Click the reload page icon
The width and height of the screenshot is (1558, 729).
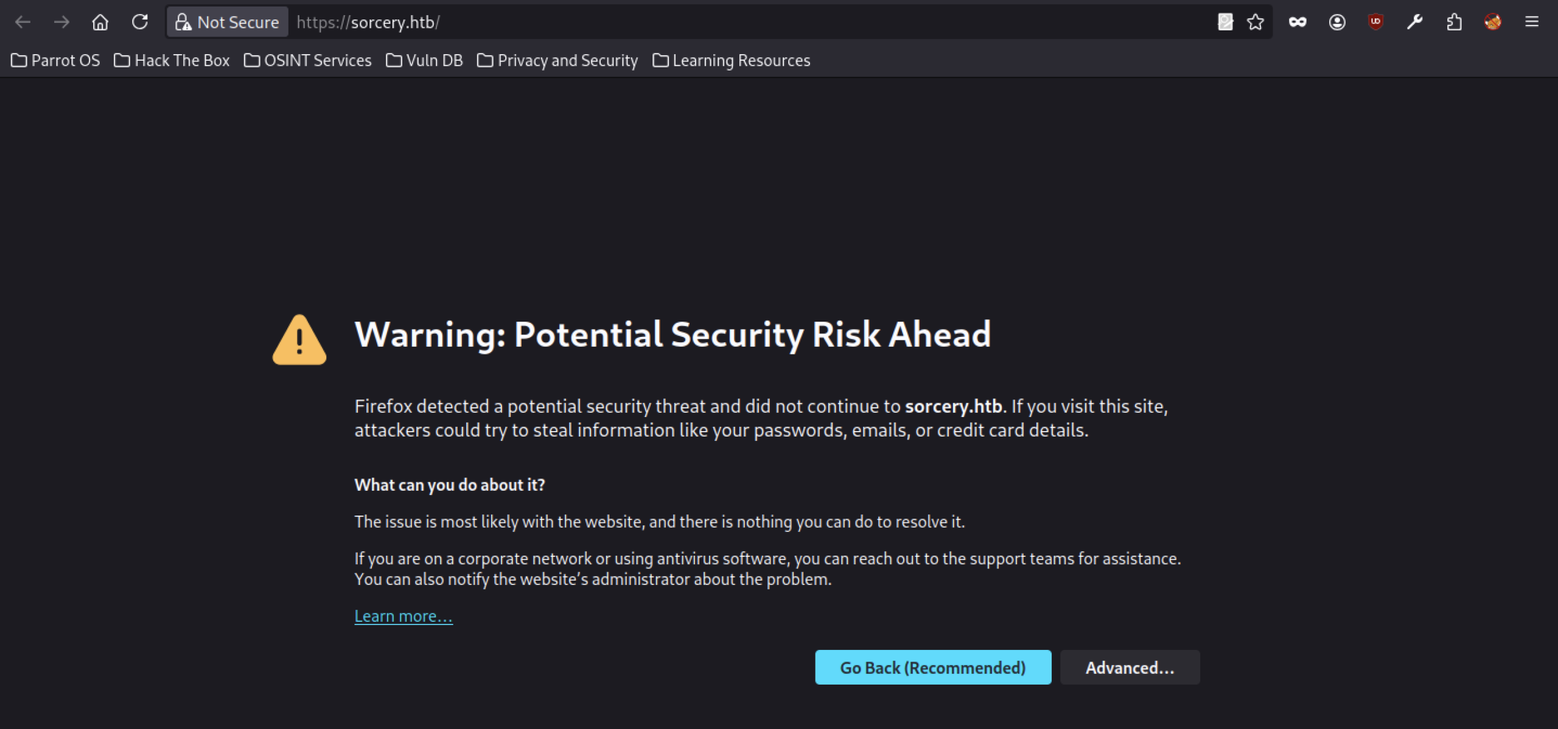coord(140,22)
